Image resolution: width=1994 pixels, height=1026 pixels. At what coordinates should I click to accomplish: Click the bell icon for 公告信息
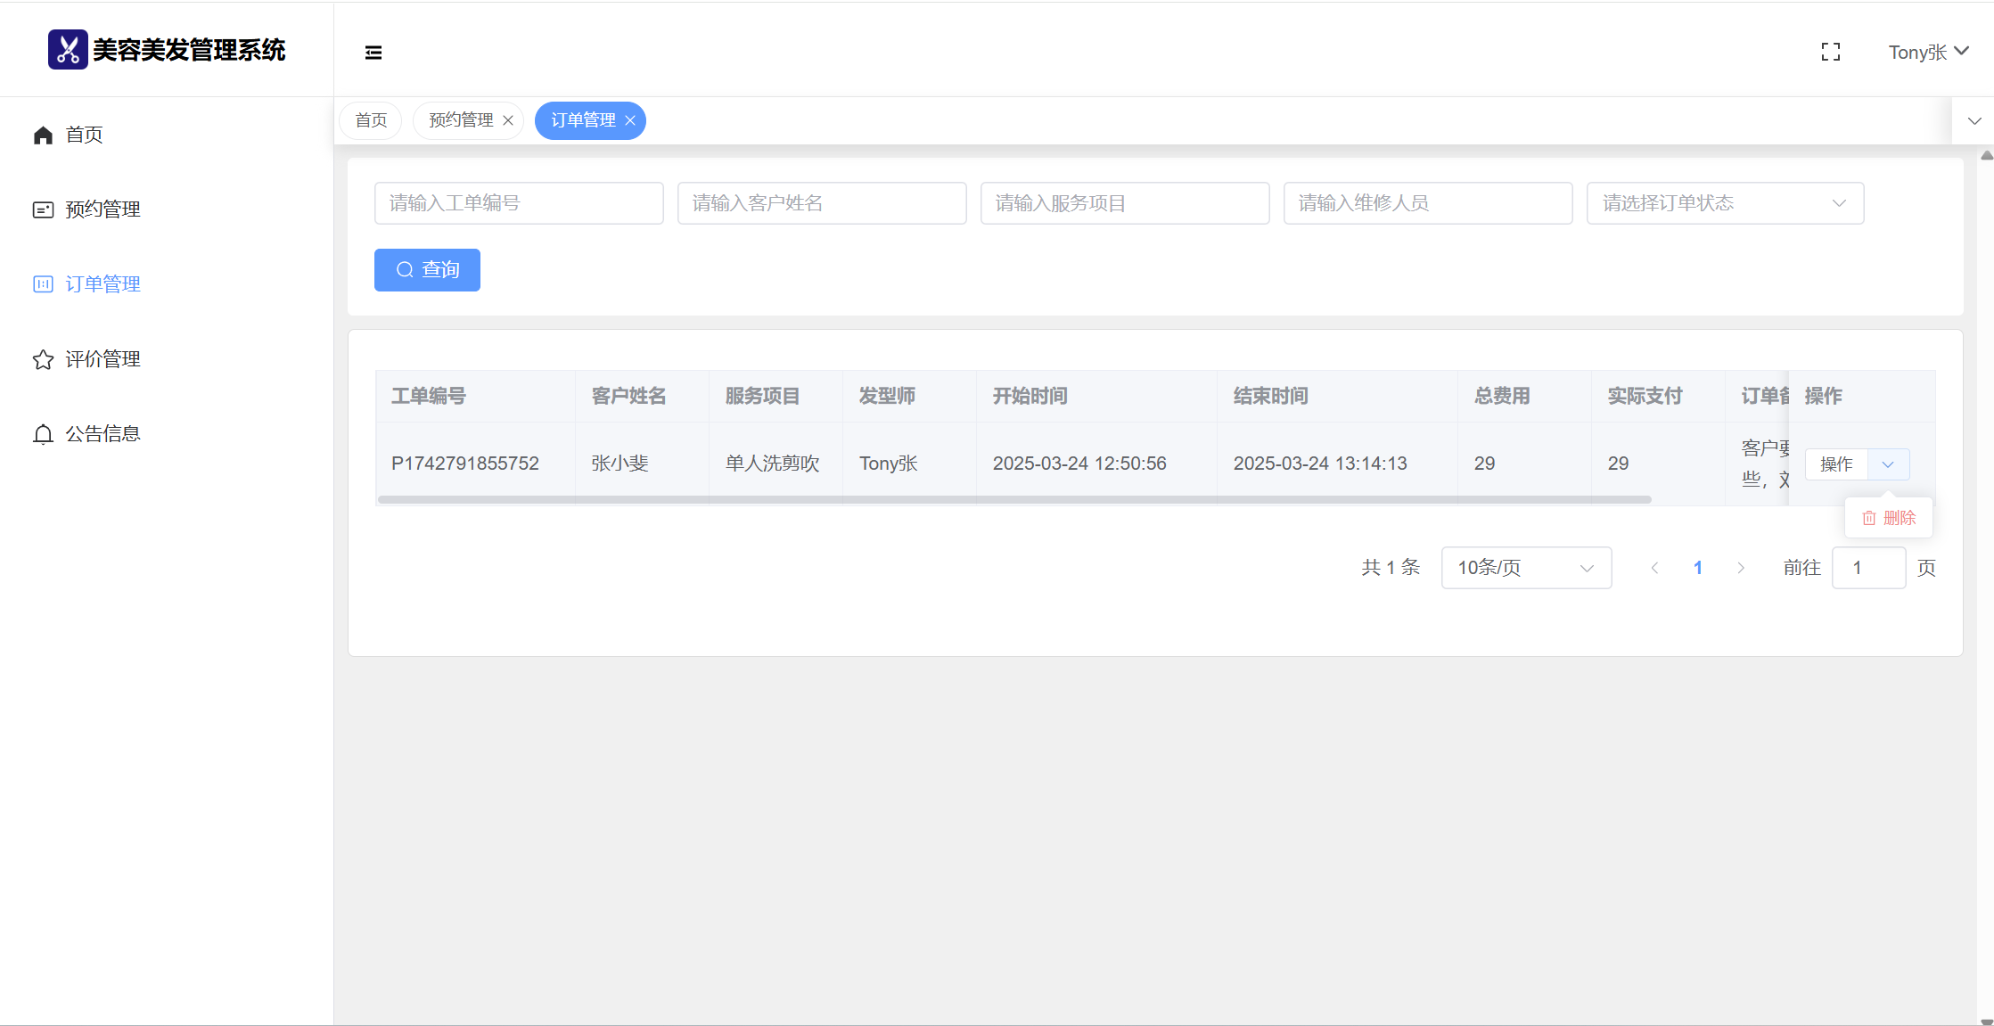(43, 434)
